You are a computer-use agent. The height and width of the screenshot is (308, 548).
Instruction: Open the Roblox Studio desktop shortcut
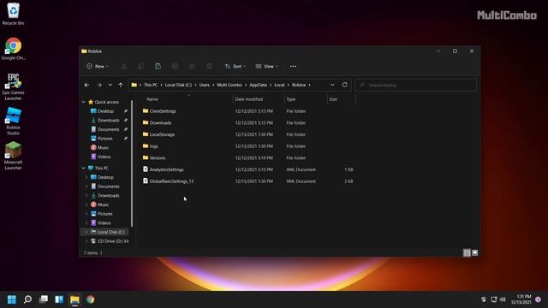click(x=13, y=121)
